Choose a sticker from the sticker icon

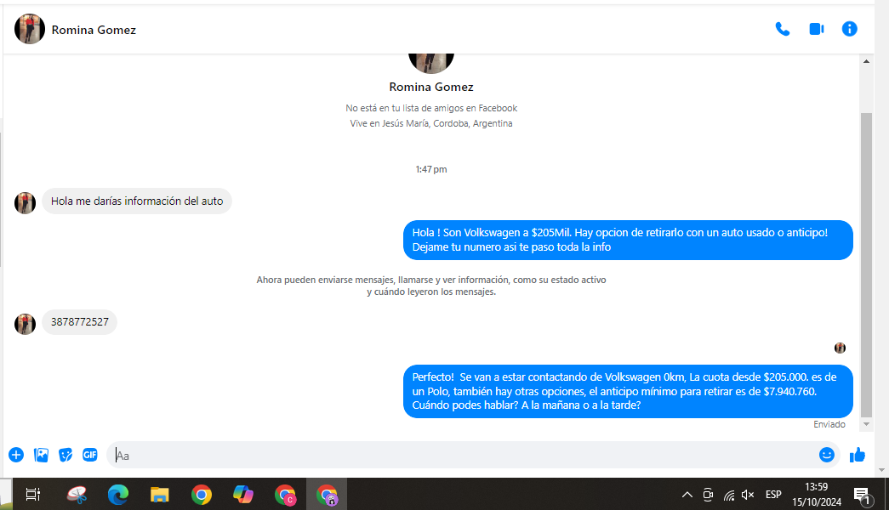tap(66, 455)
